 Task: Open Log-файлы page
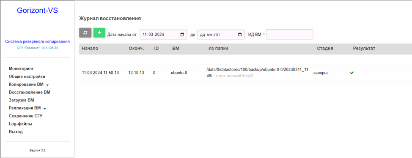click(20, 124)
